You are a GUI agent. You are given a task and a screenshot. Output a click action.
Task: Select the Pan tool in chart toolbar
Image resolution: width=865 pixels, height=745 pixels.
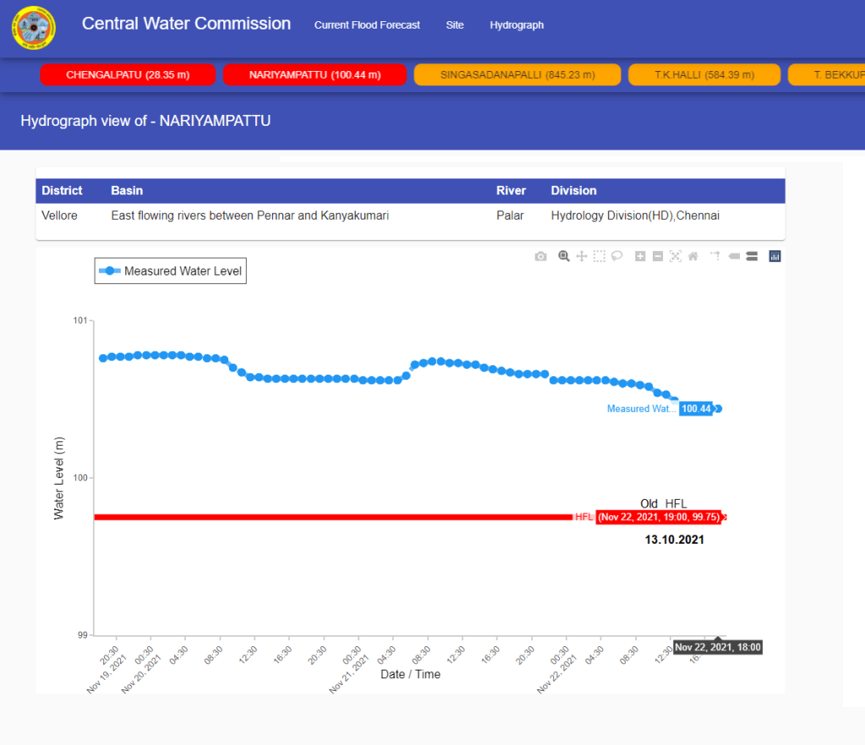(x=582, y=256)
